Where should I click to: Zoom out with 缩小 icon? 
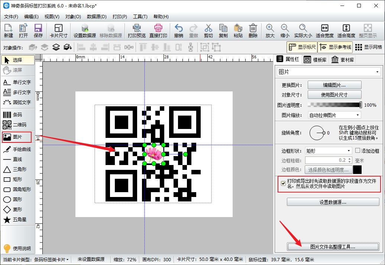(x=285, y=31)
